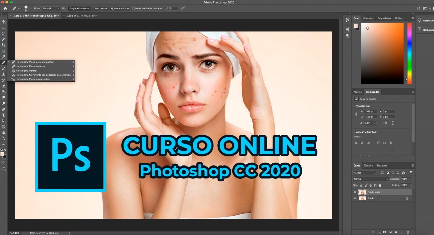Toggle Quick Mask mode

click(4, 162)
